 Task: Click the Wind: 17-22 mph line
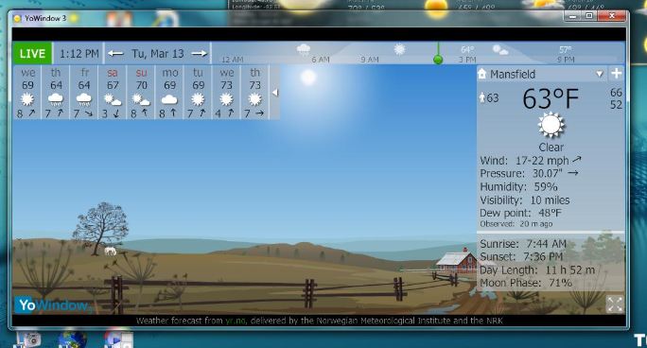pos(531,161)
